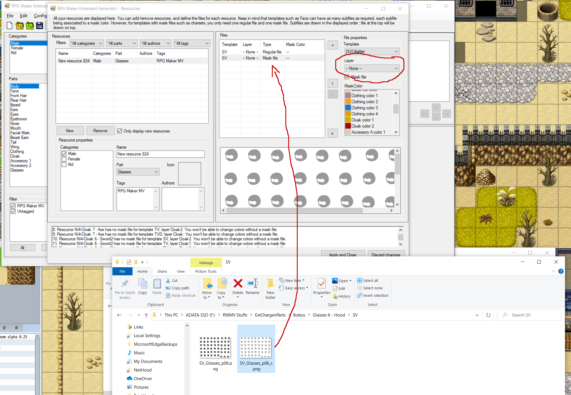Screen dimensions: 571x395
Task: Click the yellow resource folder toolbar icon
Action: 20,26
